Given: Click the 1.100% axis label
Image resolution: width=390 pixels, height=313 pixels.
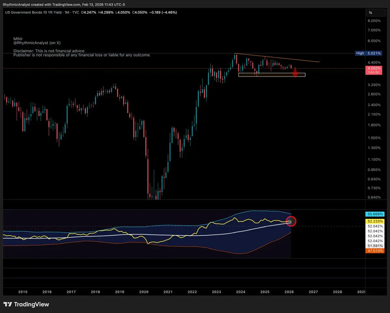Looking at the screenshot, I should click(x=374, y=159).
